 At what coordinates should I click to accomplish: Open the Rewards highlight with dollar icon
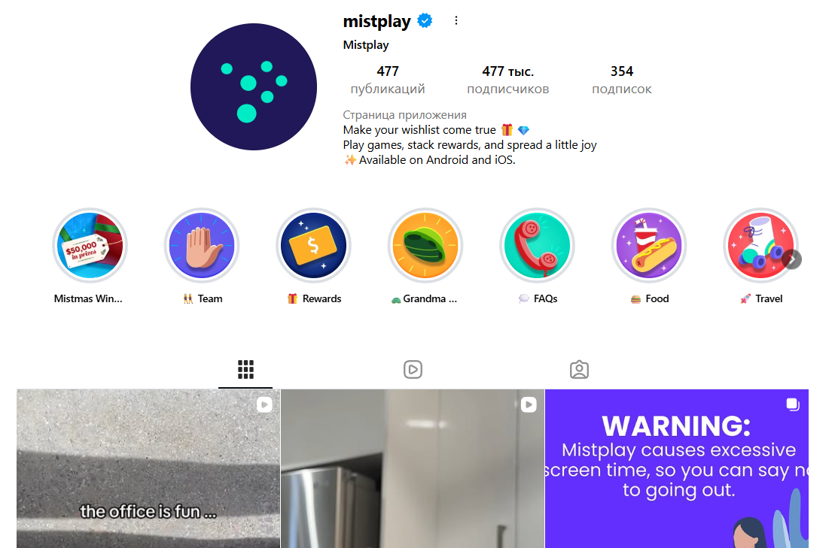(314, 246)
